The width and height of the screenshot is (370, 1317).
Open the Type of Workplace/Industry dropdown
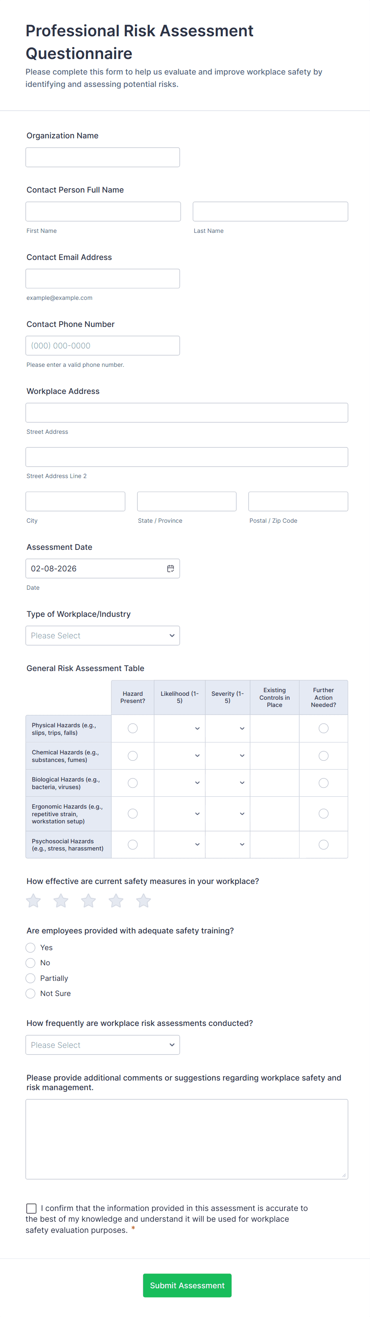point(103,636)
